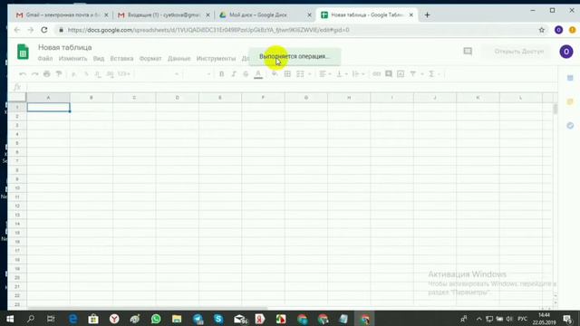Reload the page
This screenshot has width=580, height=326.
(44, 30)
